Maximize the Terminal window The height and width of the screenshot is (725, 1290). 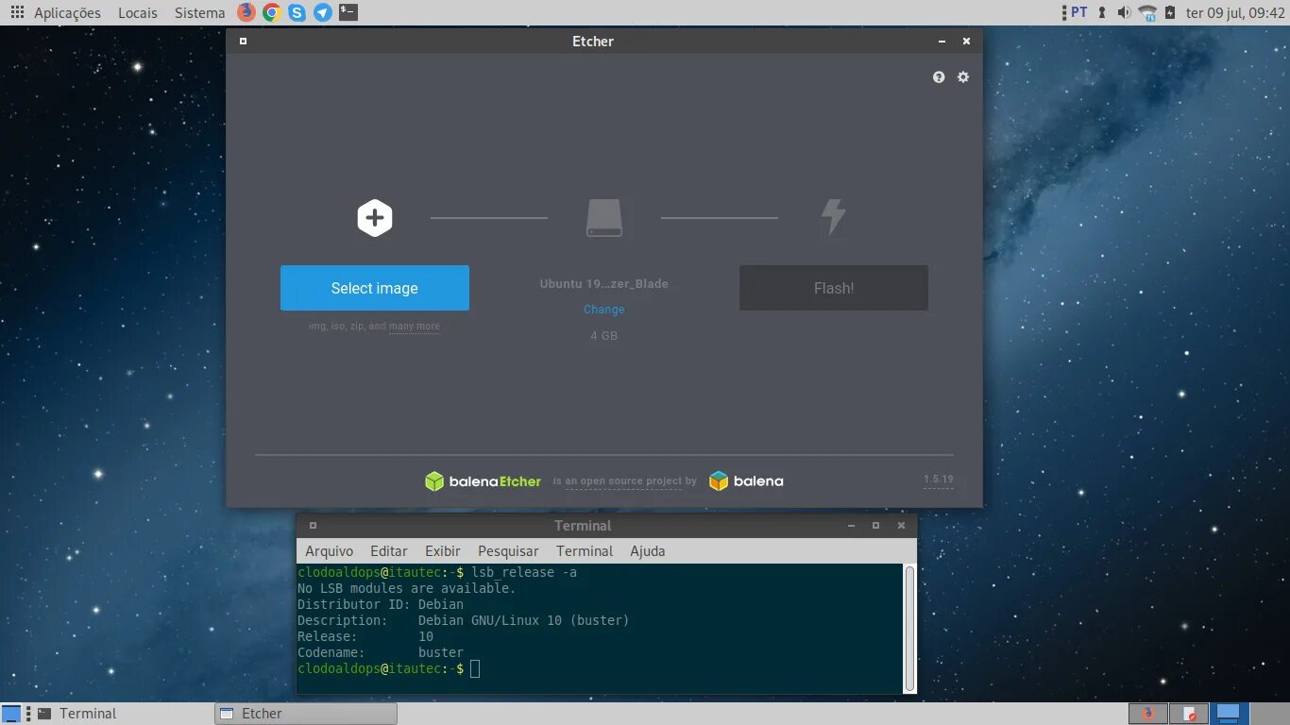[875, 526]
